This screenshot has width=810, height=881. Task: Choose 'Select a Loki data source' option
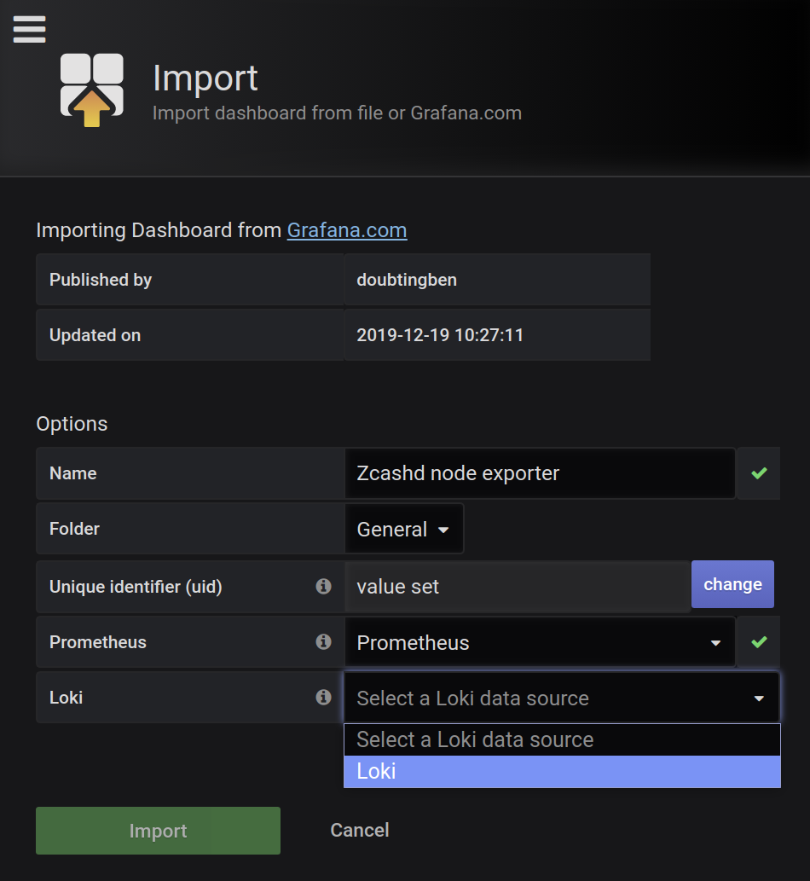pyautogui.click(x=562, y=740)
